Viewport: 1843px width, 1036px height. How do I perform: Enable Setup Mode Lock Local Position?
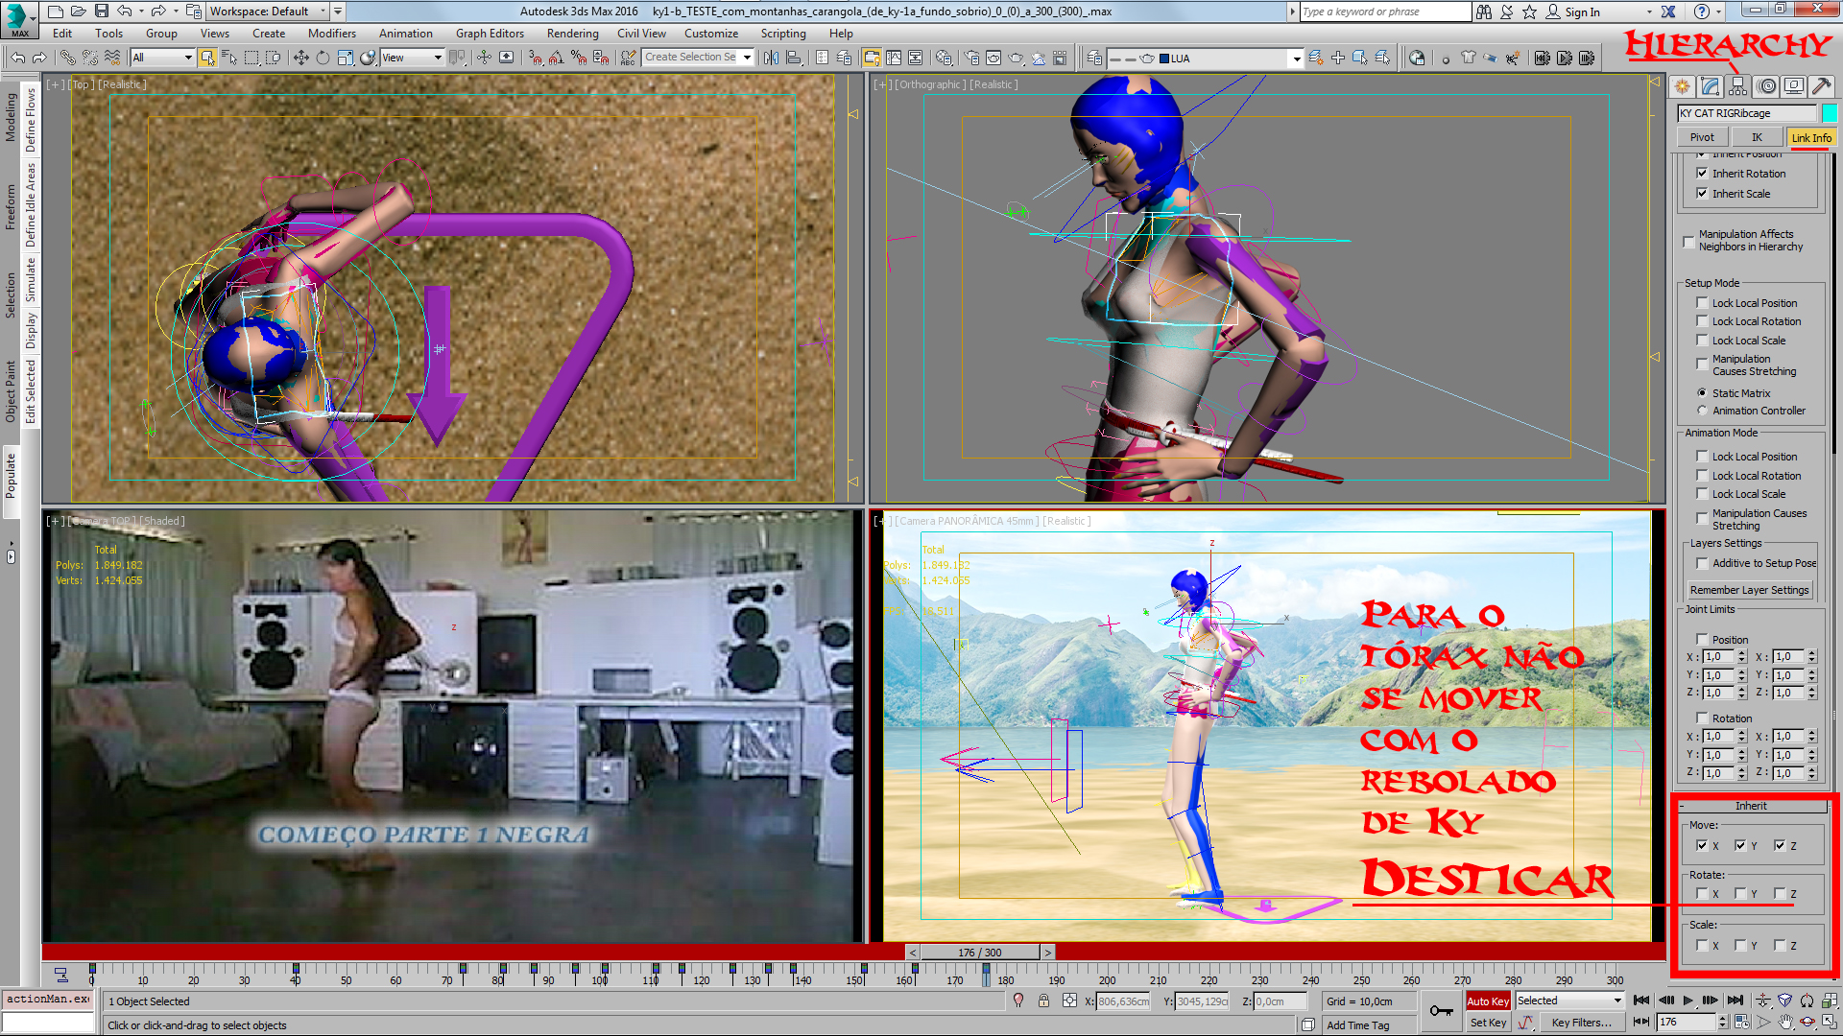tap(1702, 303)
